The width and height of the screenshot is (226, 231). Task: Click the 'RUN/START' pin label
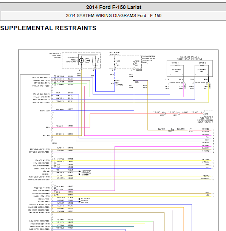coord(45,111)
